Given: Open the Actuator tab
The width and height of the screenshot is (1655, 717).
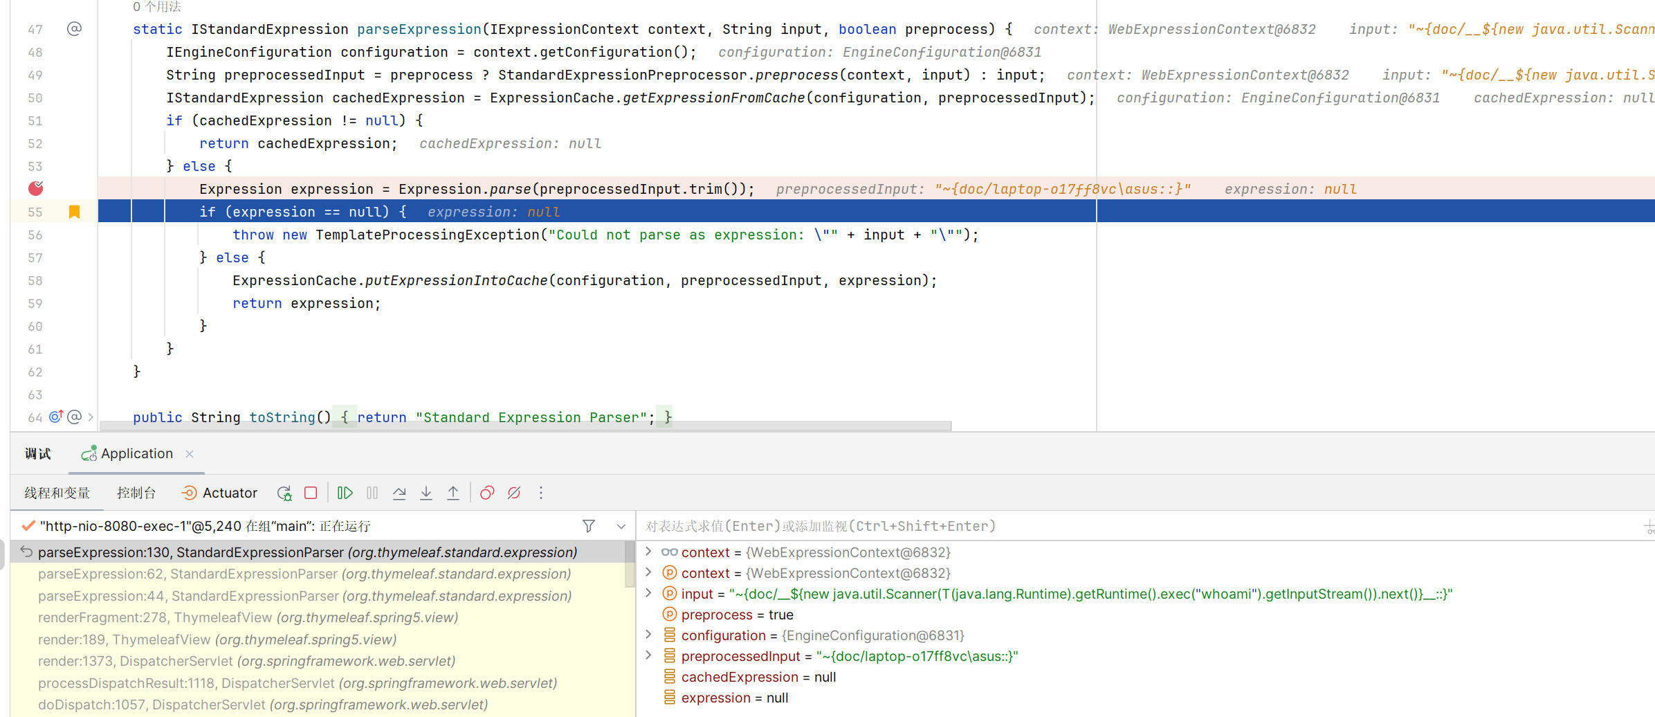Looking at the screenshot, I should coord(219,493).
